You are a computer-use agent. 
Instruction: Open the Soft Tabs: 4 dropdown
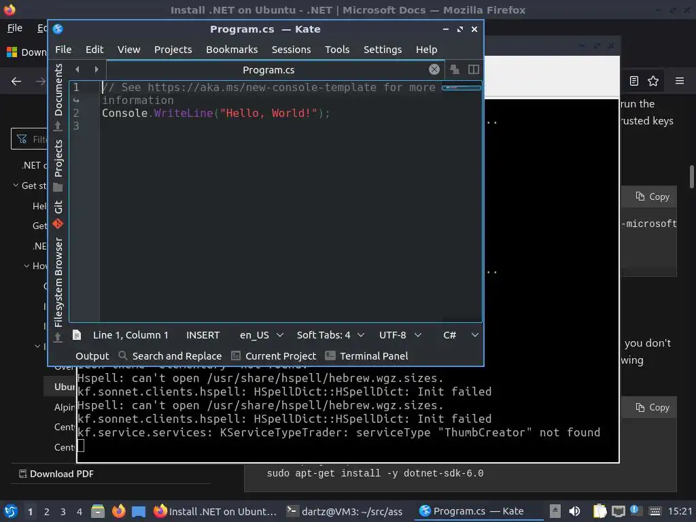pos(330,335)
